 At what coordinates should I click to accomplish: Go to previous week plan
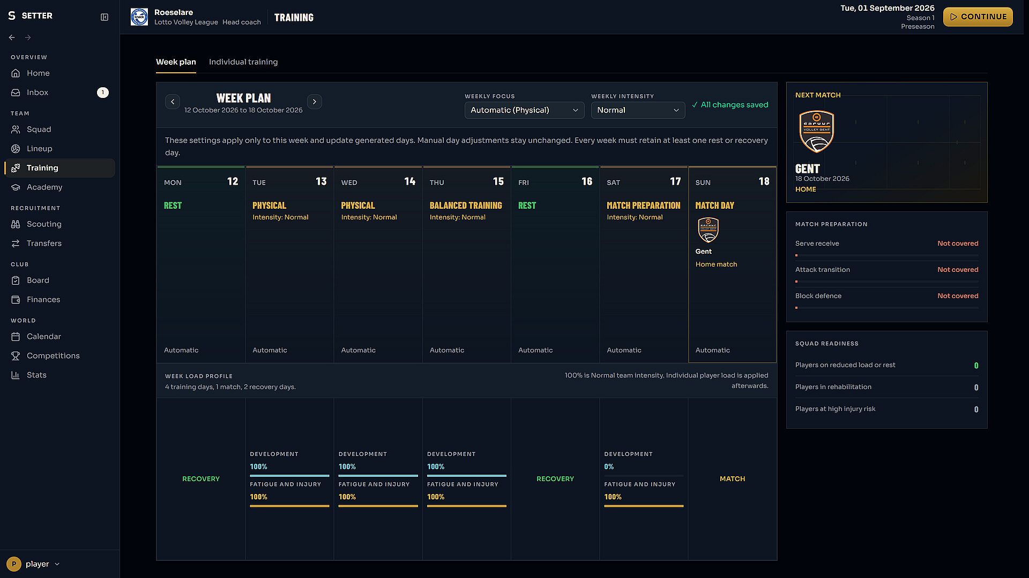click(173, 102)
